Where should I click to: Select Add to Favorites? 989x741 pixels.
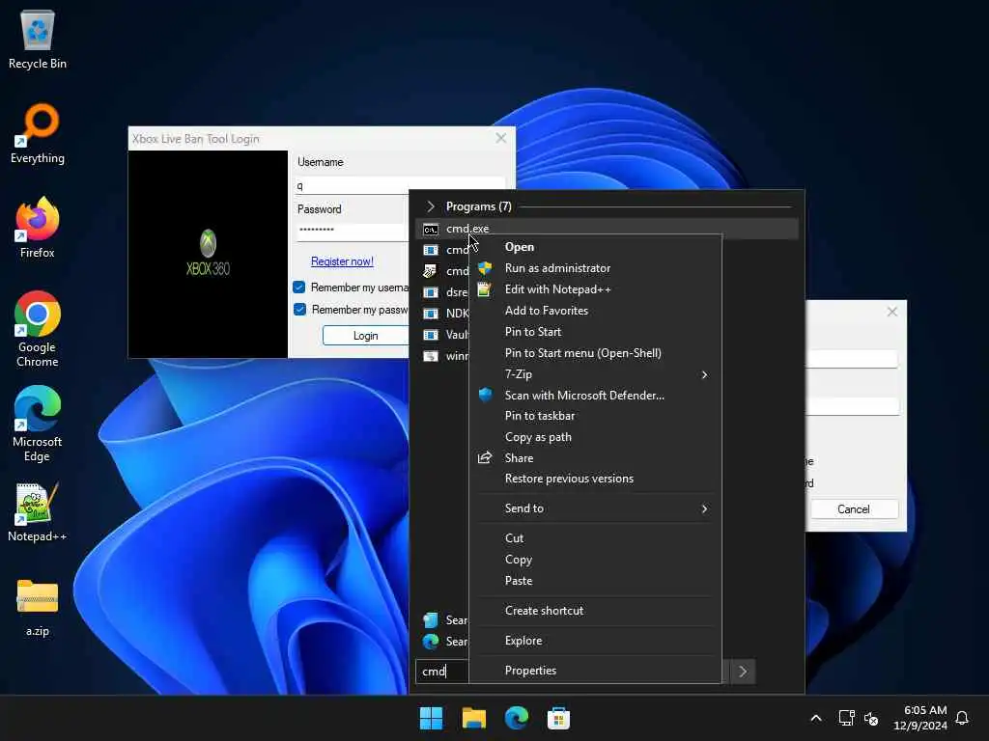tap(595, 311)
